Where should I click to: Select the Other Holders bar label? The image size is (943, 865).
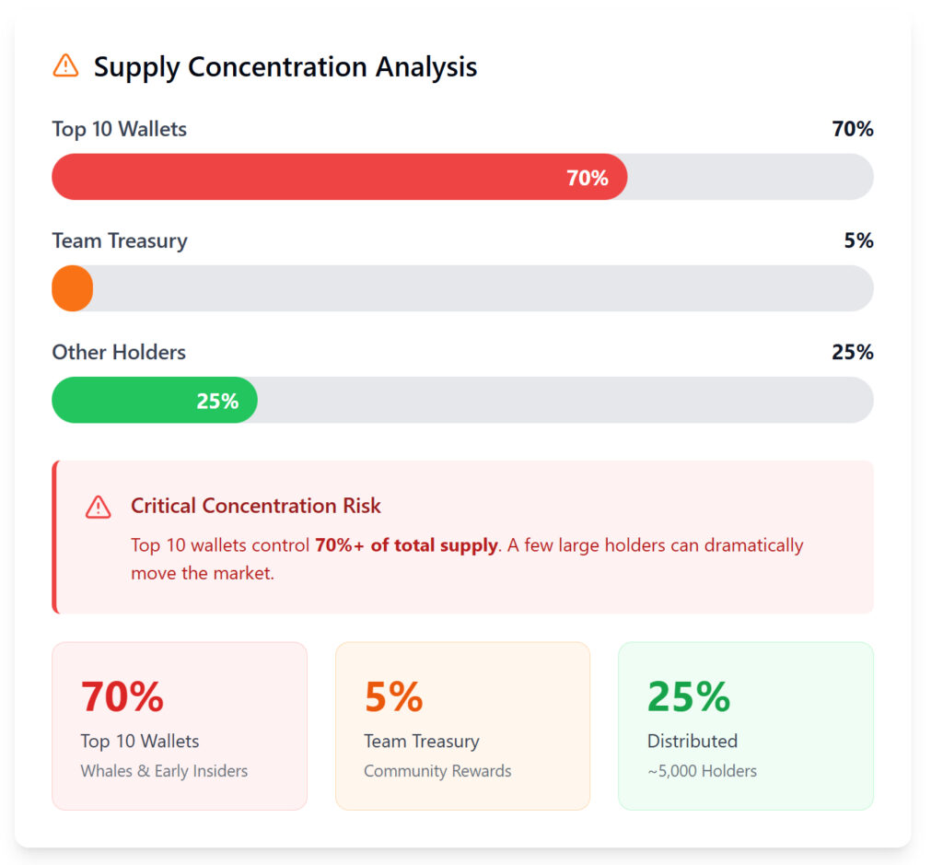(119, 352)
